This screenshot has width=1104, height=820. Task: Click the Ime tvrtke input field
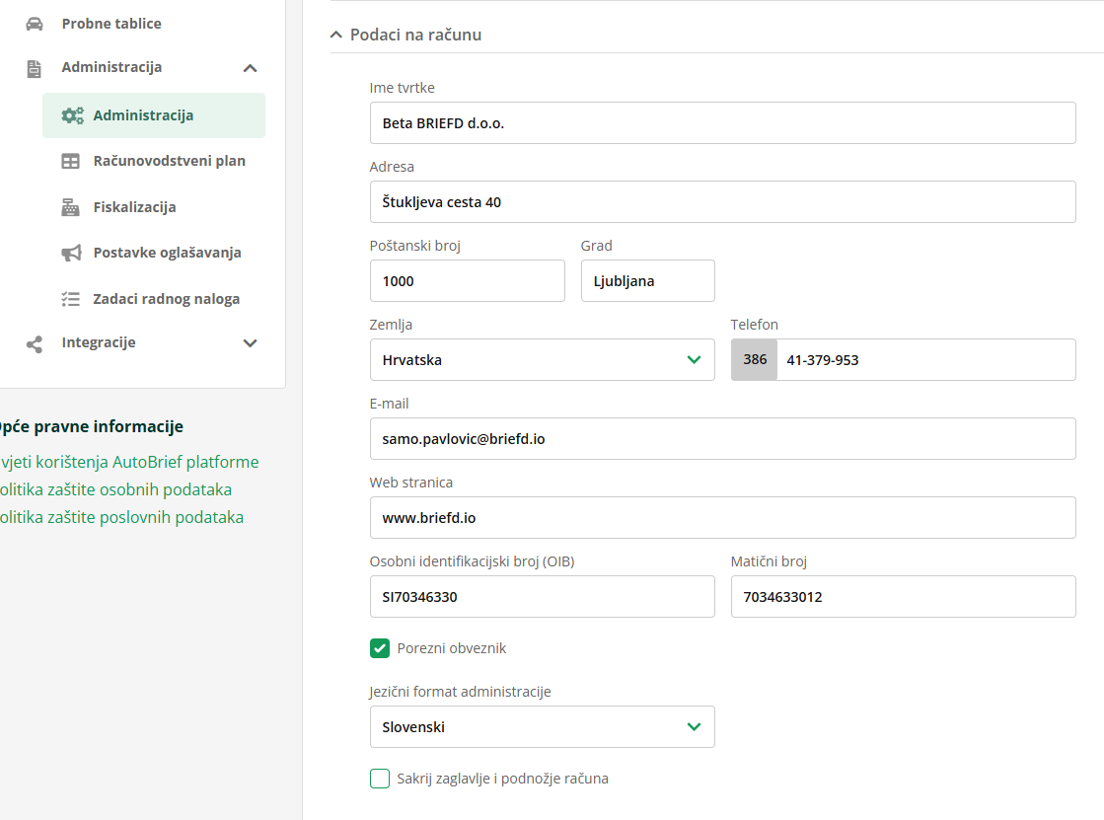(722, 123)
